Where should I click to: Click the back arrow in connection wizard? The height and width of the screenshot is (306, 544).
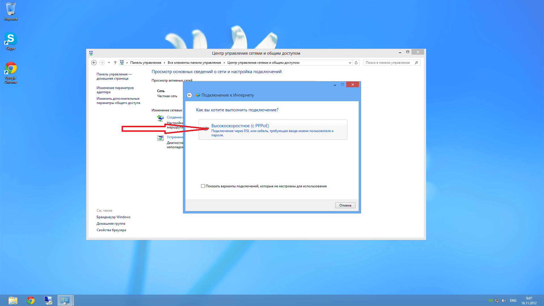point(190,95)
